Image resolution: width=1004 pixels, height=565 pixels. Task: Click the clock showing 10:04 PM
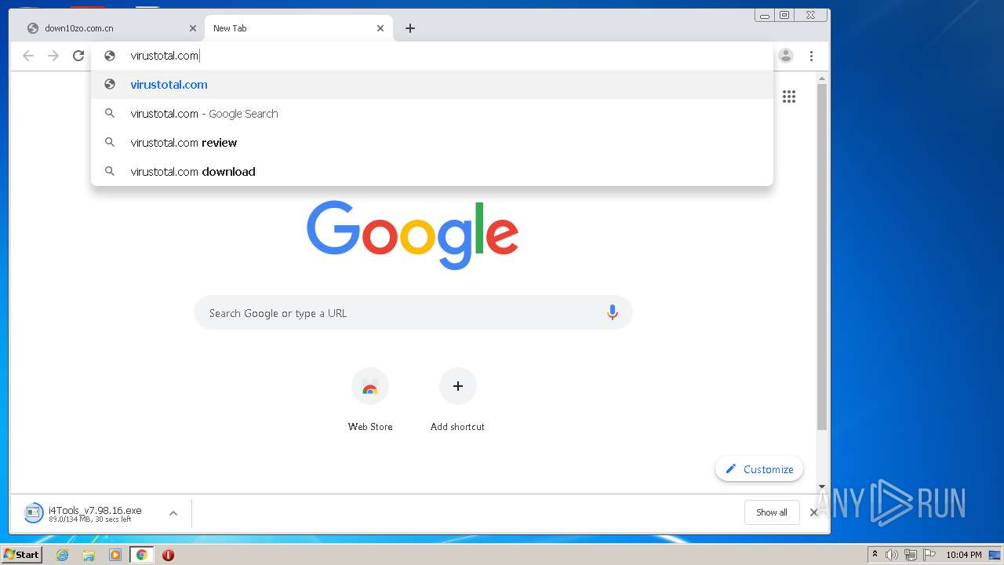963,555
